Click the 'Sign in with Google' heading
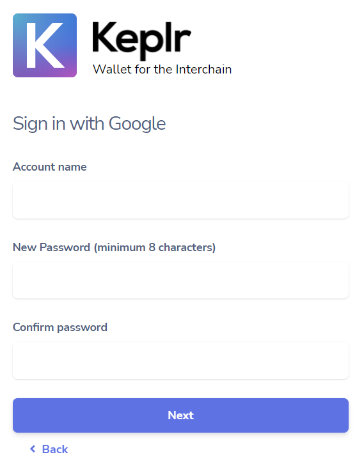 (90, 124)
